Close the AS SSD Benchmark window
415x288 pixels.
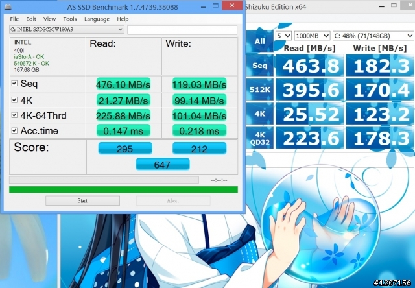232,6
